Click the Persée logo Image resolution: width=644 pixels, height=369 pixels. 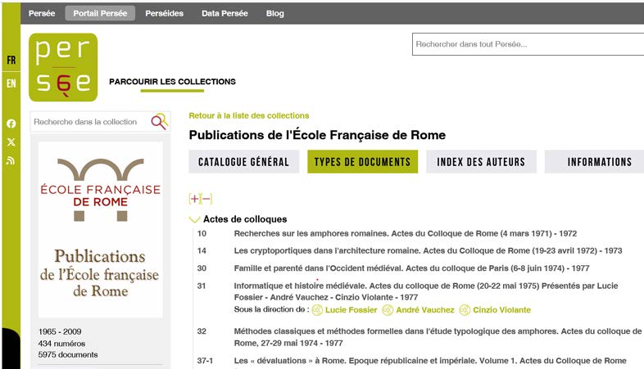(x=63, y=67)
